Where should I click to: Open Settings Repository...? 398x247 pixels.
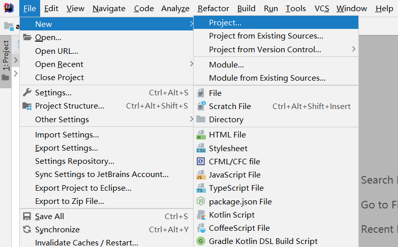pos(107,161)
